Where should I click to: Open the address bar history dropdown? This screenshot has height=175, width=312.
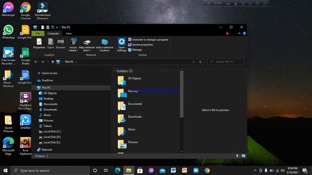pyautogui.click(x=194, y=62)
